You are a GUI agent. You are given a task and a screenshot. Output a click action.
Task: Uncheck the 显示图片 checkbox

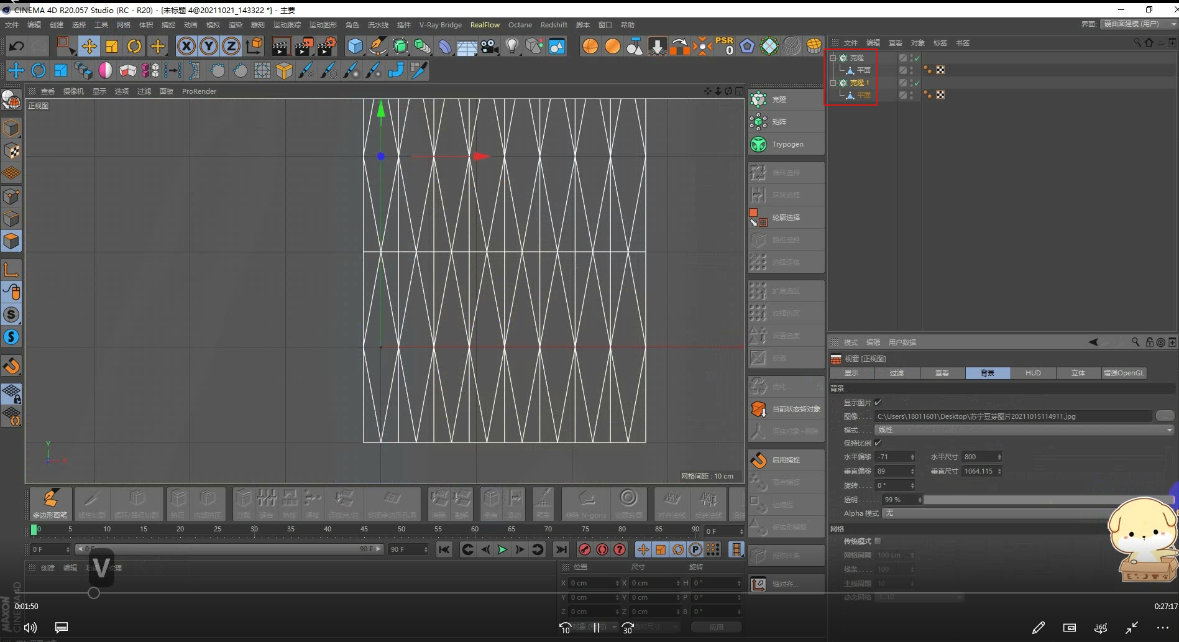tap(878, 403)
